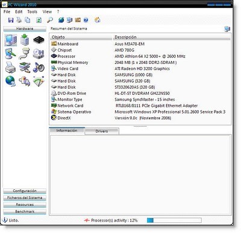The height and width of the screenshot is (233, 241).
Task: Select the Video monitor with pen icon
Action: pos(10,54)
